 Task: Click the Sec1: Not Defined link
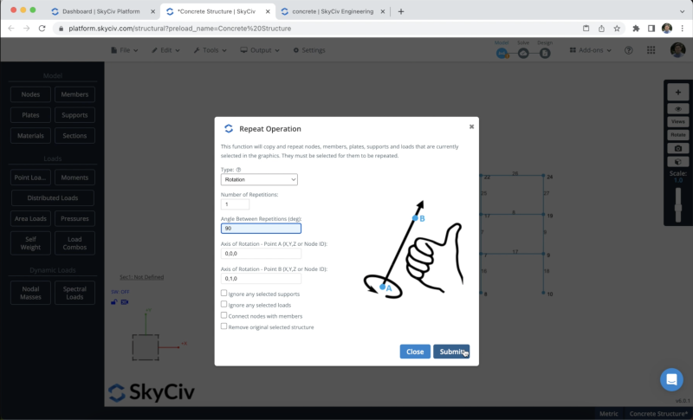[141, 277]
